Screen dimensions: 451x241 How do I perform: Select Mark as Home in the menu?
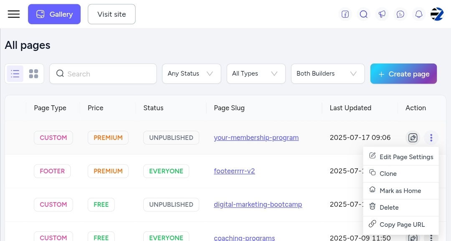click(x=401, y=191)
